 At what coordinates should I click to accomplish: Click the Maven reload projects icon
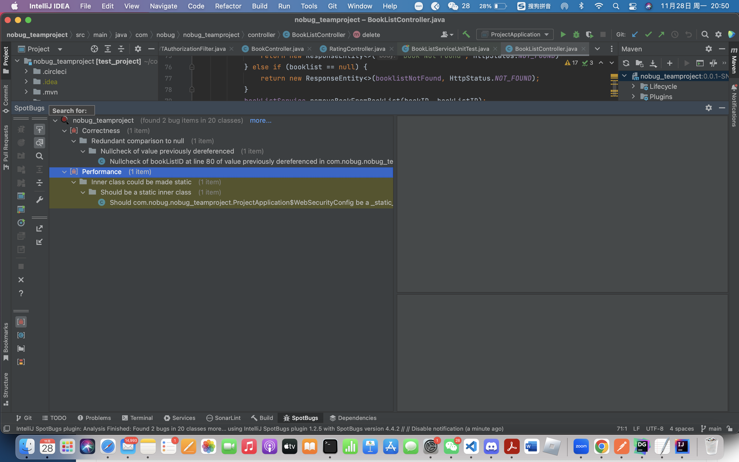[x=626, y=63]
